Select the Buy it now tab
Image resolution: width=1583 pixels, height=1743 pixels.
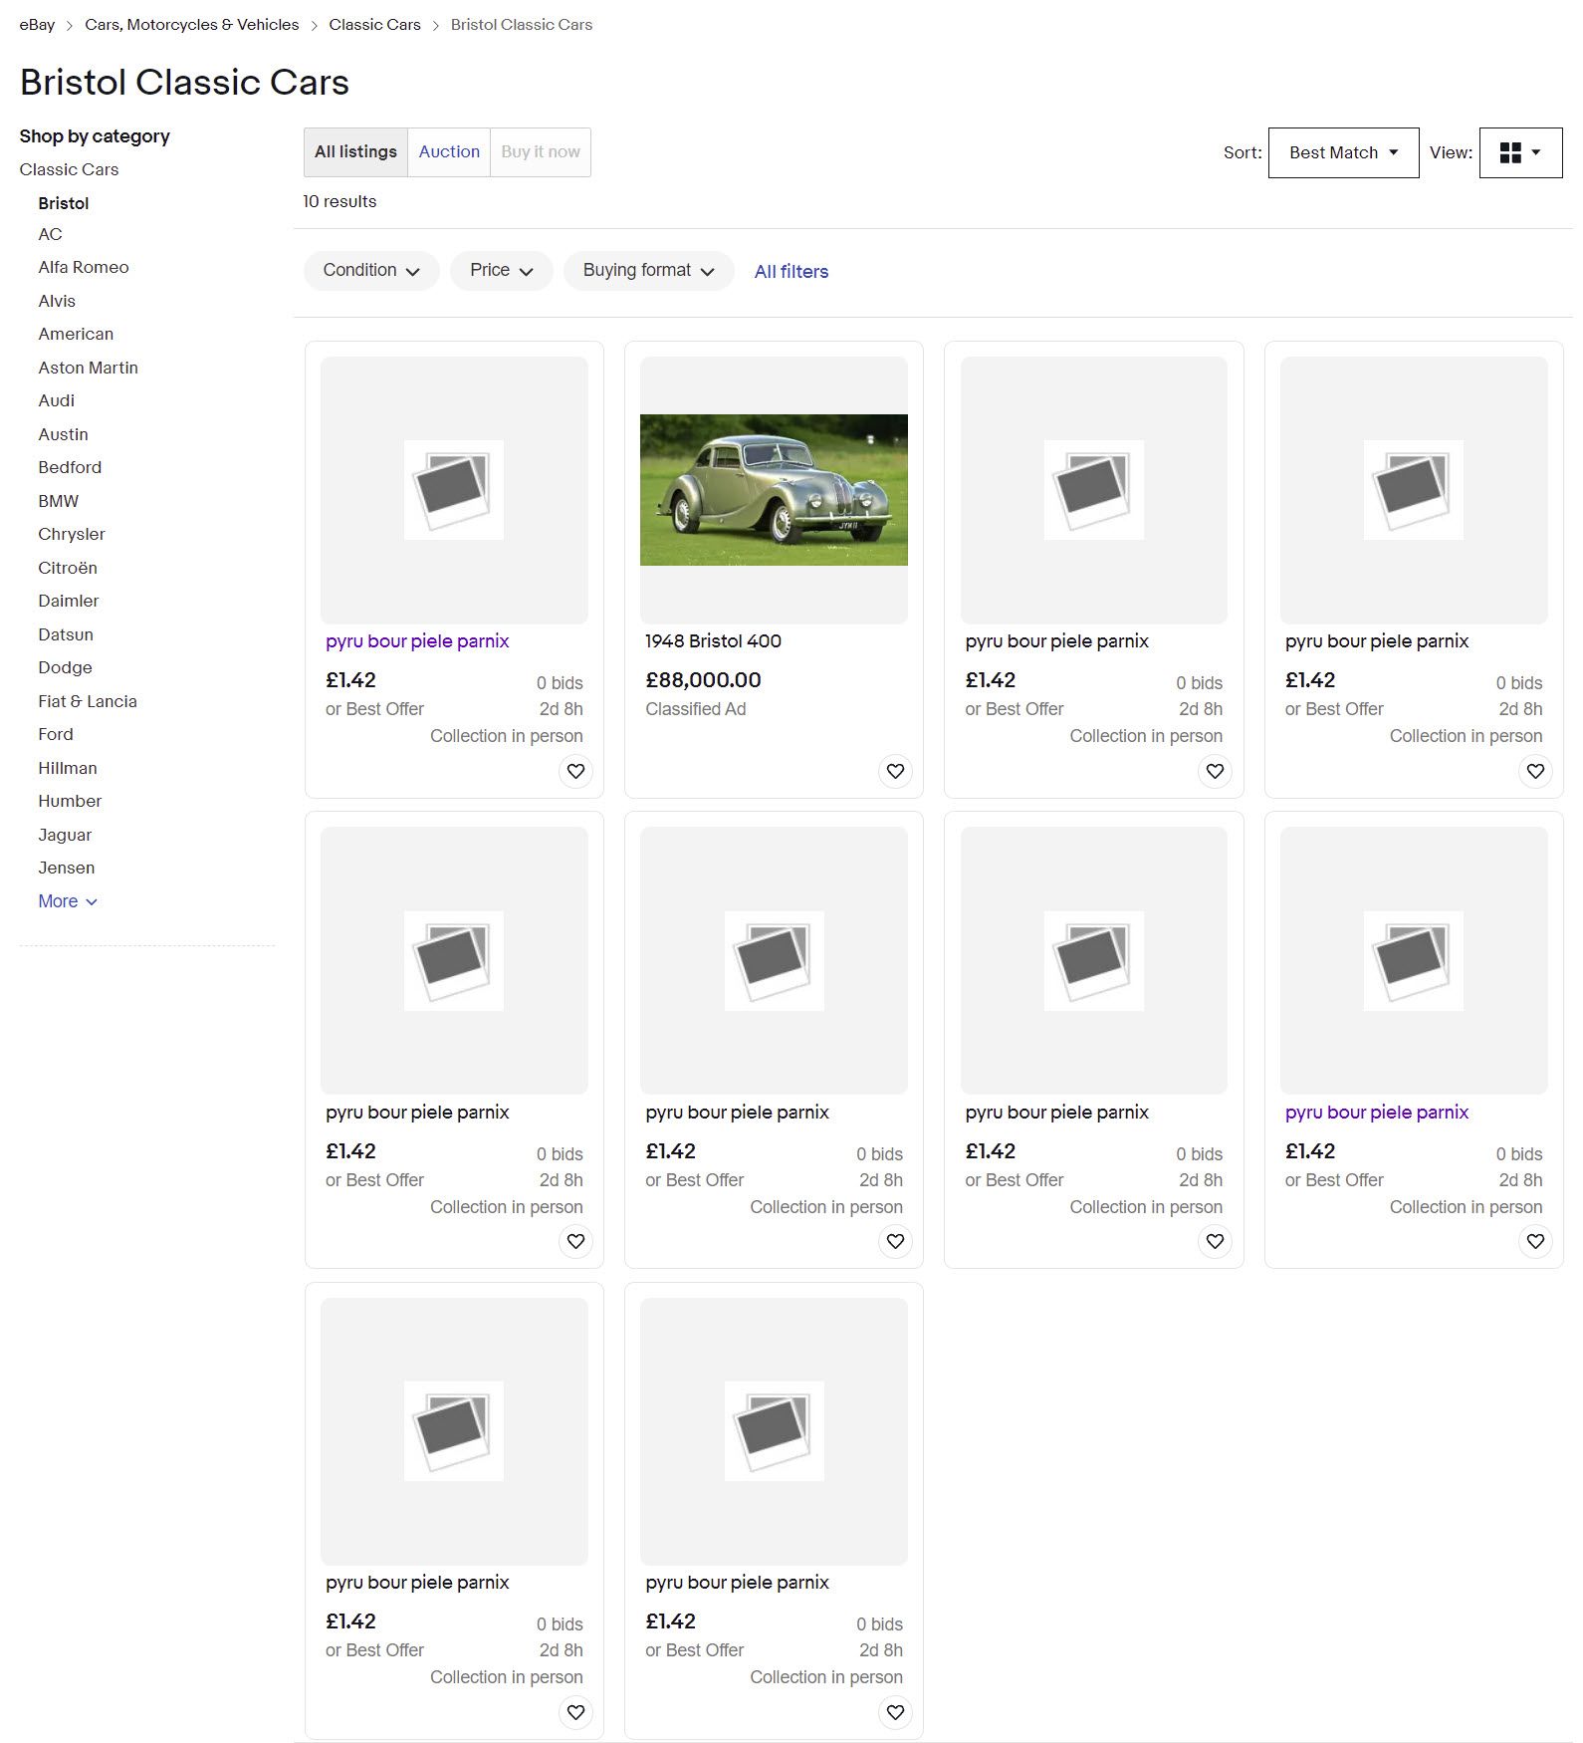[x=541, y=152]
